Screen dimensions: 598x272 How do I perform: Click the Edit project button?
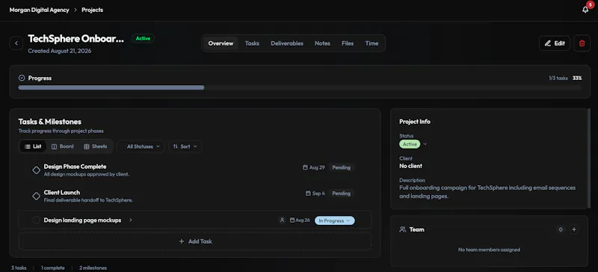[555, 43]
